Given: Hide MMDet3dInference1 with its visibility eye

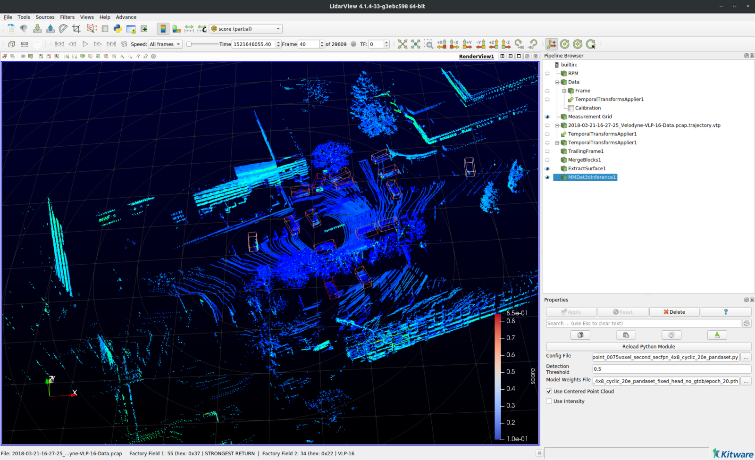Looking at the screenshot, I should (547, 177).
